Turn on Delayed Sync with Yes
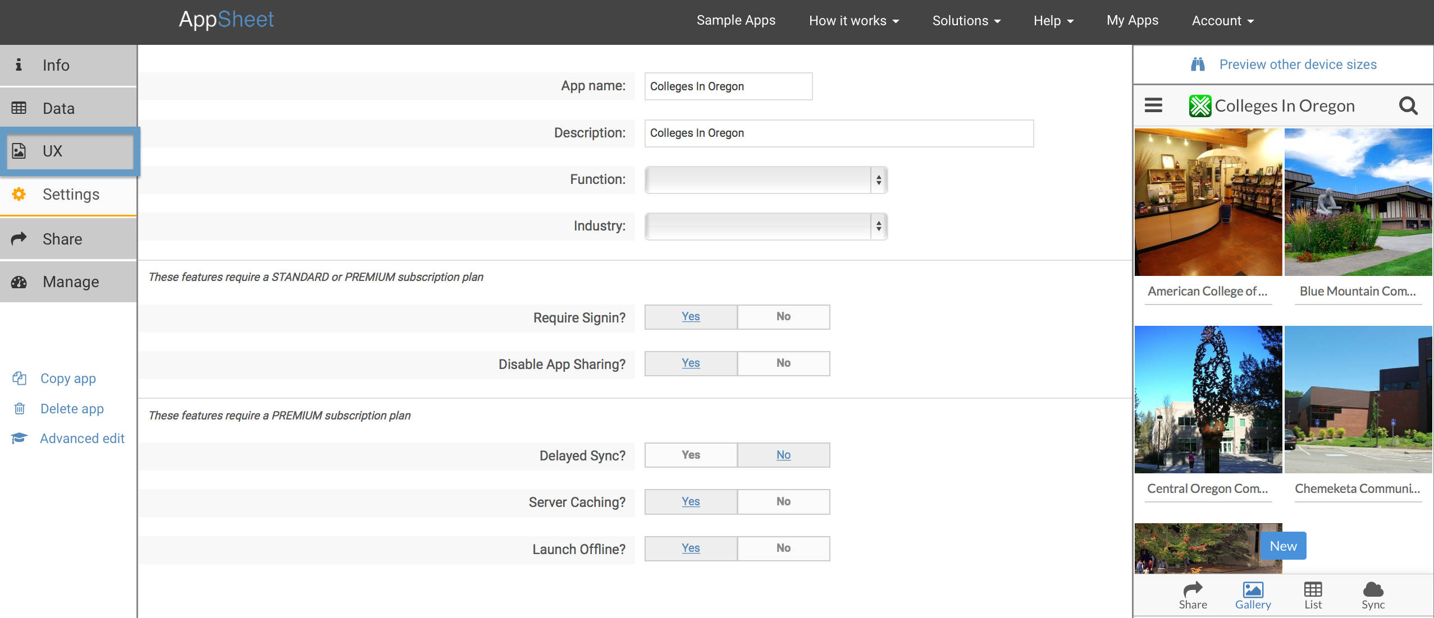Screen dimensions: 1434x618 click(690, 455)
